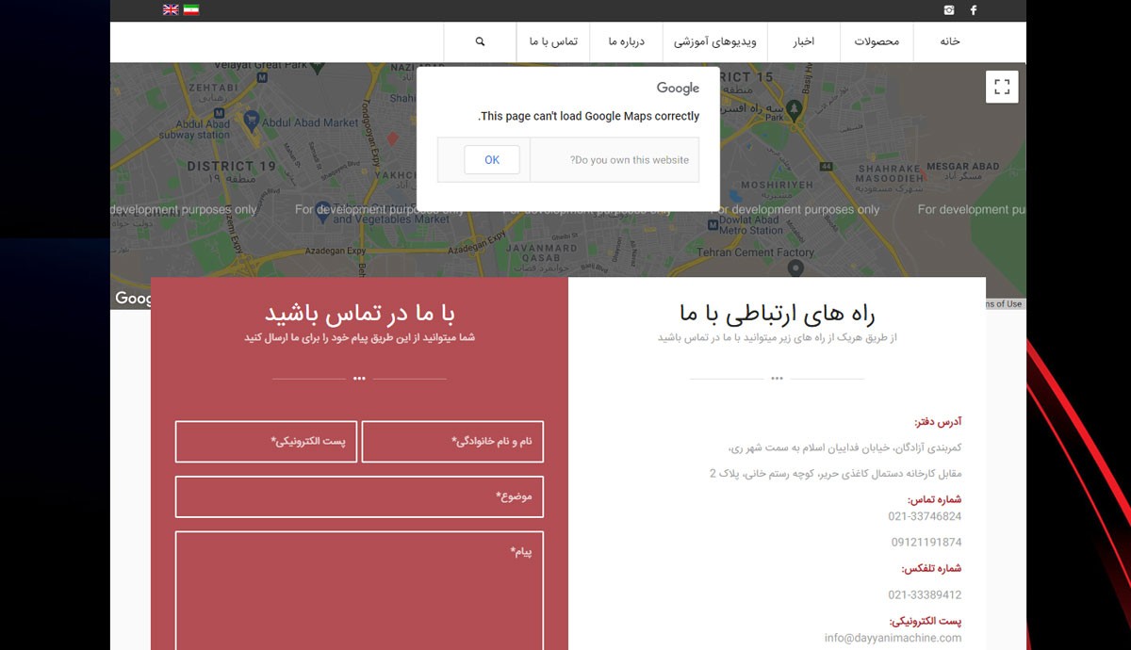
Task: Follow the 'Do you own this website?' link
Action: point(630,160)
